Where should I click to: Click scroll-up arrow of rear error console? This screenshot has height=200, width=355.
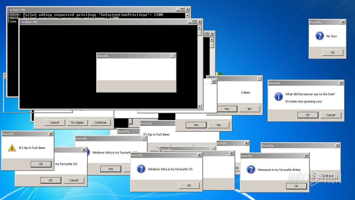pos(187,15)
